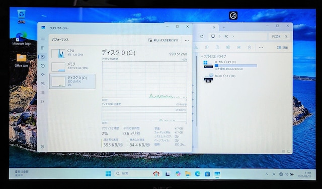Click the 84.4 KB/秒 write speed value
Image resolution: width=322 pixels, height=189 pixels.
click(x=140, y=145)
